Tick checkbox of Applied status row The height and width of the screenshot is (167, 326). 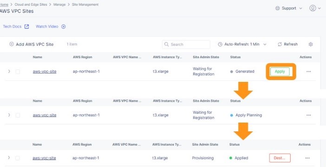pos(18,158)
